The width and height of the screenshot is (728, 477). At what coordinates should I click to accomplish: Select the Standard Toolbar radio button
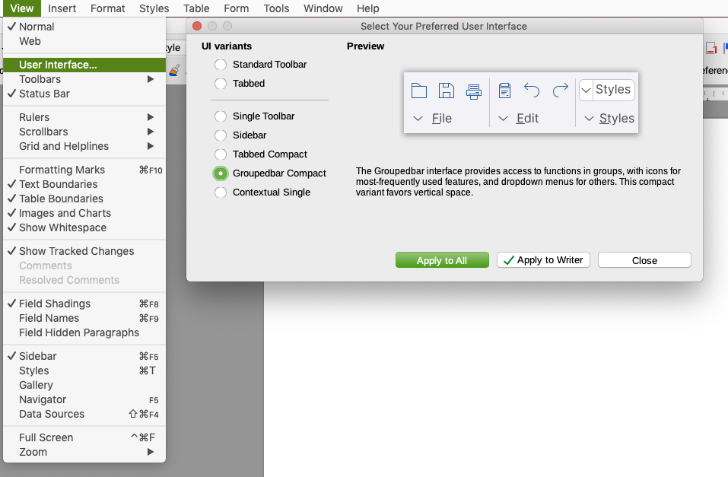tap(221, 65)
